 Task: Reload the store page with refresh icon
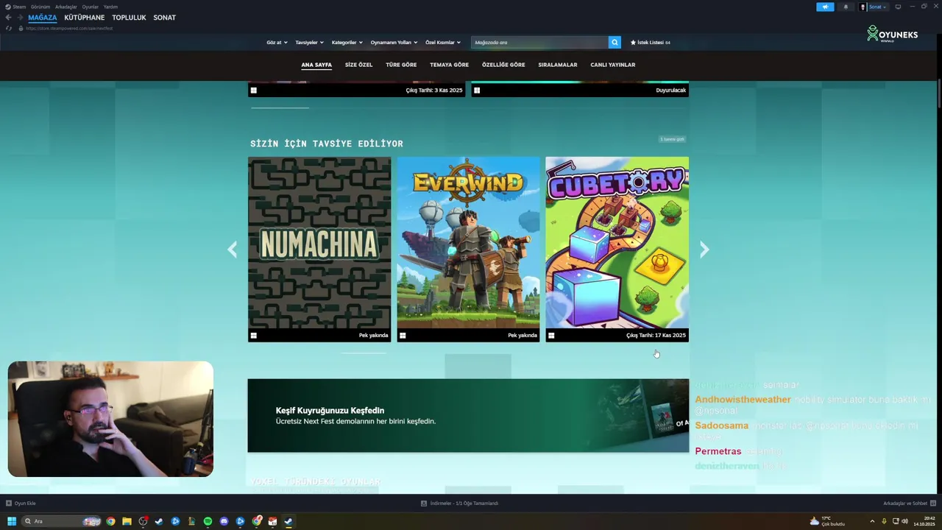9,28
